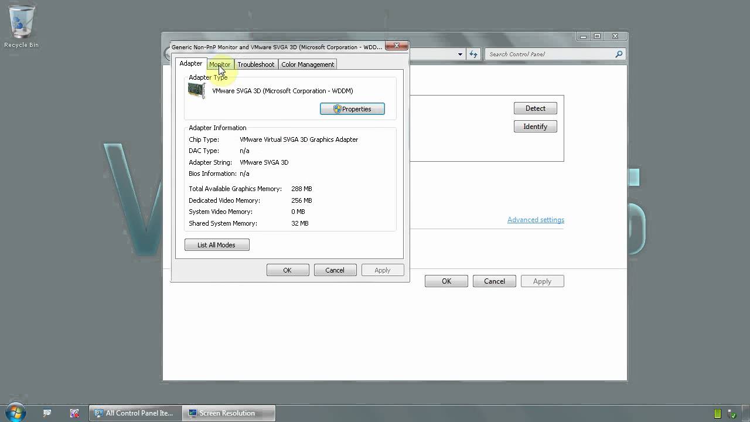Expand the address bar dropdown arrow

click(x=460, y=54)
